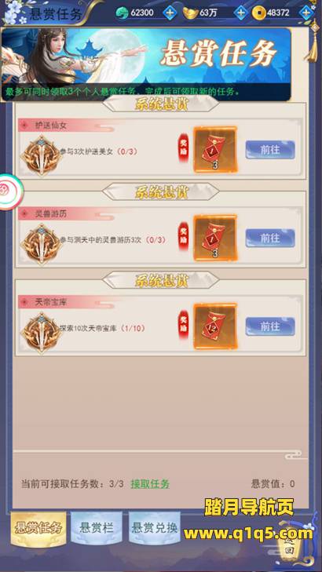322x572 pixels.
Task: Open the red envelope reward for 护送仙女
Action: click(x=215, y=149)
